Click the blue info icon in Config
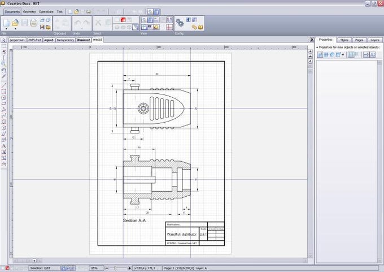Viewport: 384px width, 272px height. [188, 20]
